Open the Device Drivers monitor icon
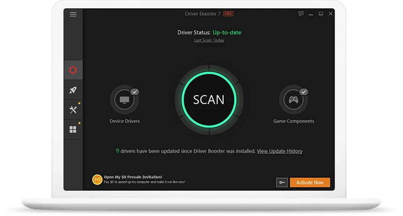Screen dimensions: 403x216 [x=125, y=99]
